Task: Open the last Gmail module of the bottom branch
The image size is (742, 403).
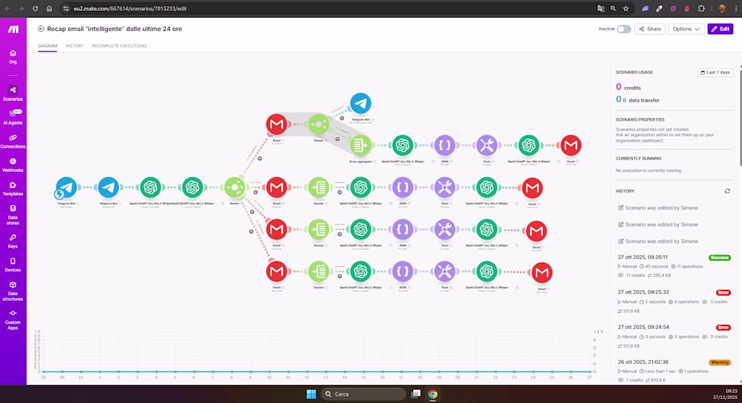Action: pyautogui.click(x=542, y=272)
